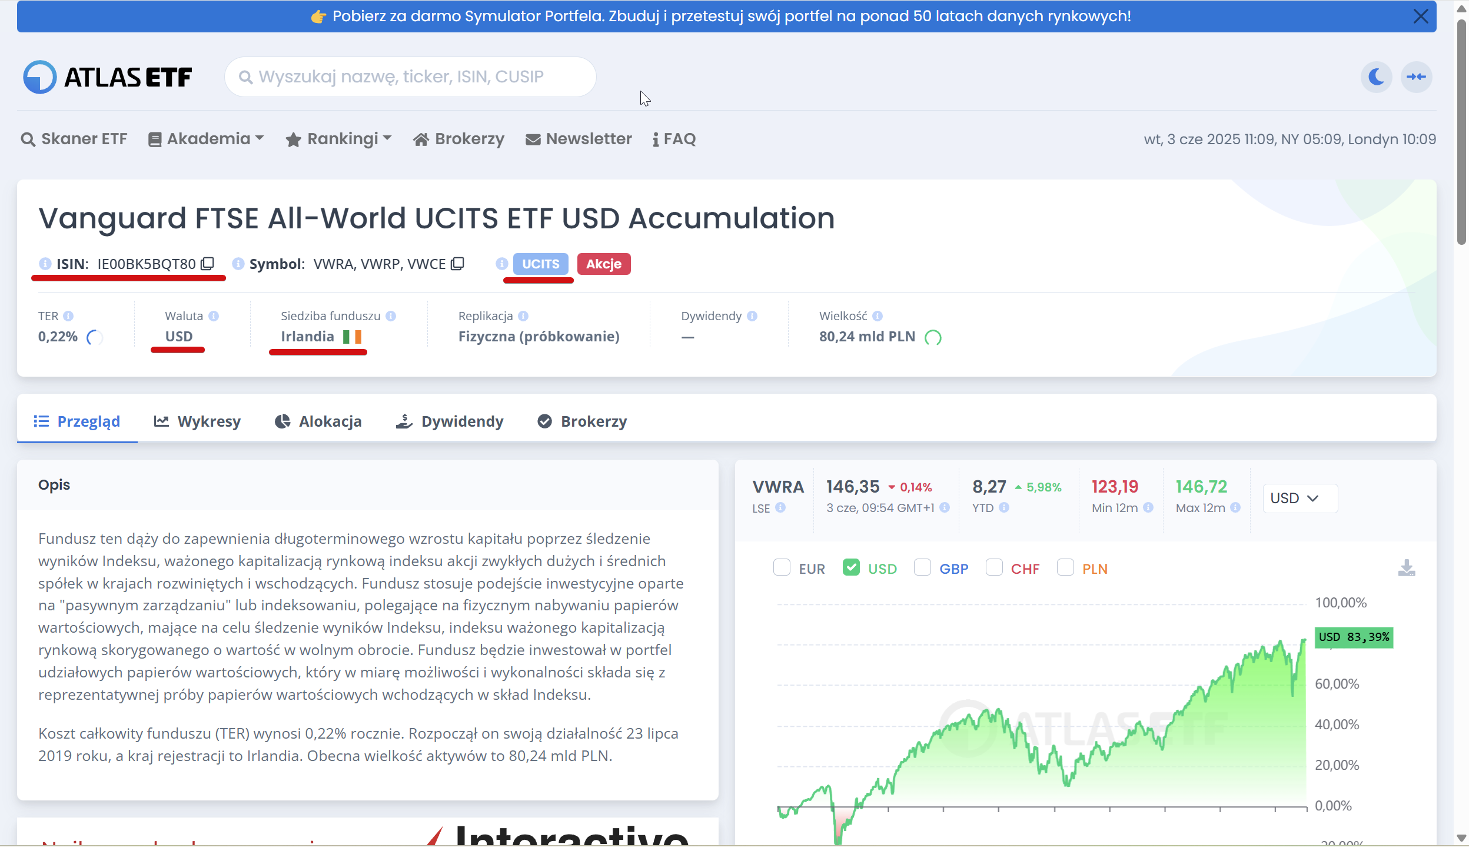Viewport: 1469px width, 864px height.
Task: Click the compress layout arrows icon
Action: point(1416,77)
